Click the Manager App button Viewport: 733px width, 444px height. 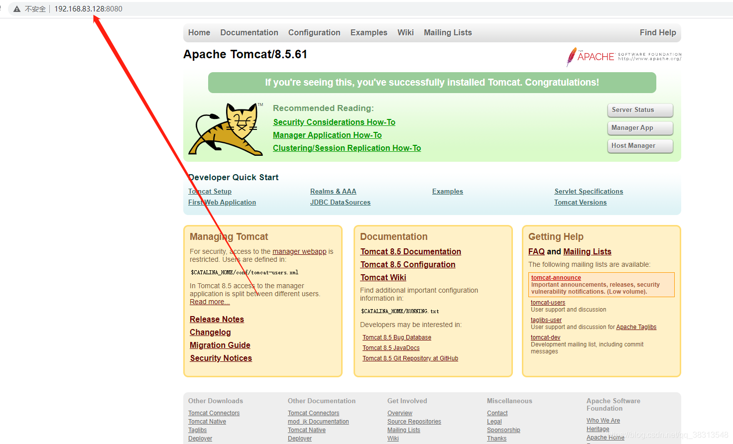tap(640, 128)
